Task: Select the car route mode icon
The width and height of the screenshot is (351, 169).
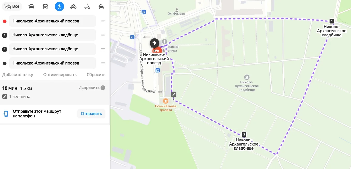Action: tap(31, 6)
